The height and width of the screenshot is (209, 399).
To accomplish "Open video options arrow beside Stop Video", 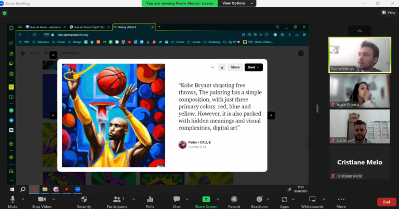I will tap(54, 199).
